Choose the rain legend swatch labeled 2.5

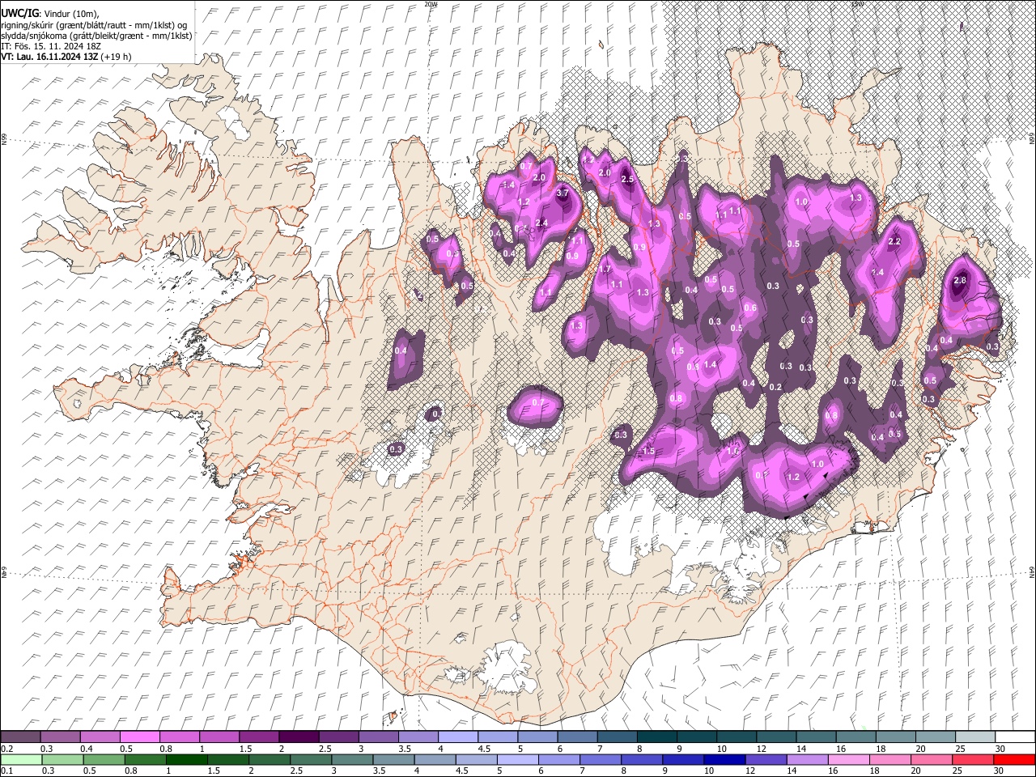click(310, 760)
